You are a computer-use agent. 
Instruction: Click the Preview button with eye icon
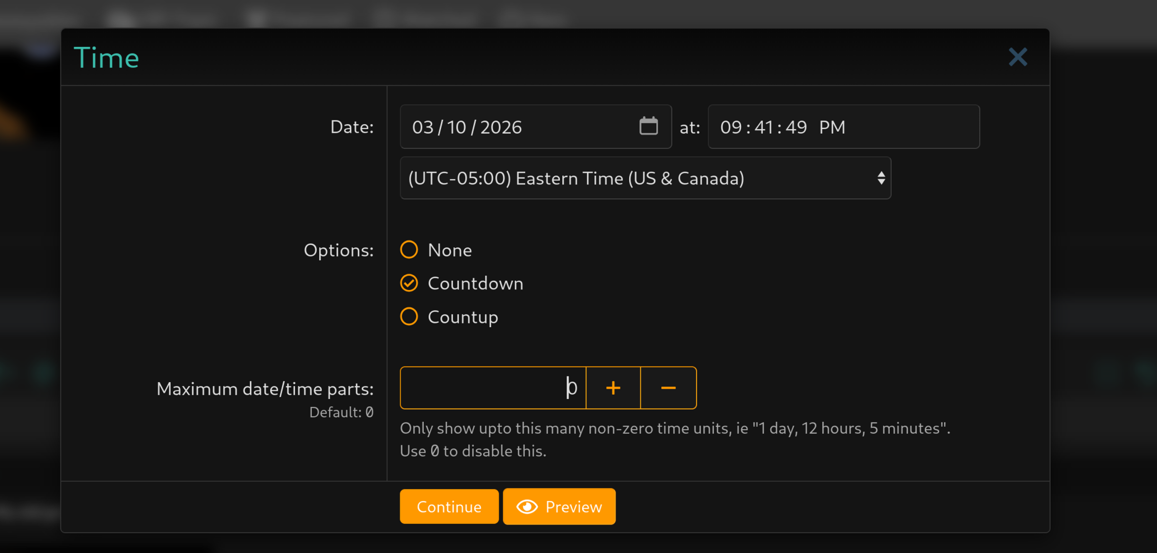(x=559, y=506)
